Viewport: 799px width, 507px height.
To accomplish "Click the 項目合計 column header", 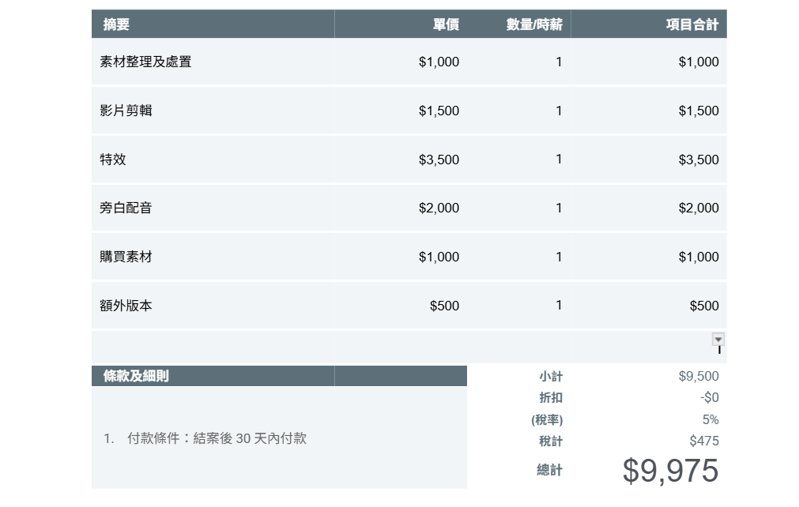I will [692, 24].
